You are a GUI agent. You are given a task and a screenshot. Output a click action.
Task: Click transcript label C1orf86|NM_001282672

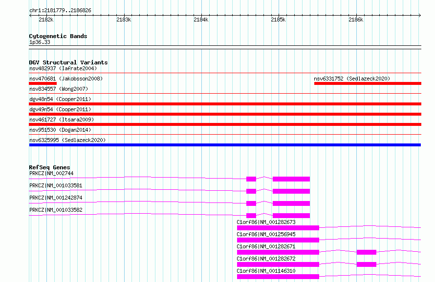coord(266,259)
